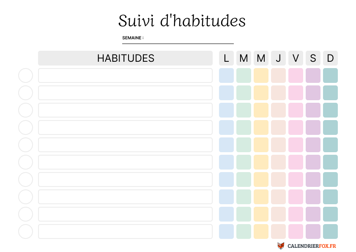Toggle the circle beside the first habit row
Screen dimensions: 356x252
coord(26,76)
